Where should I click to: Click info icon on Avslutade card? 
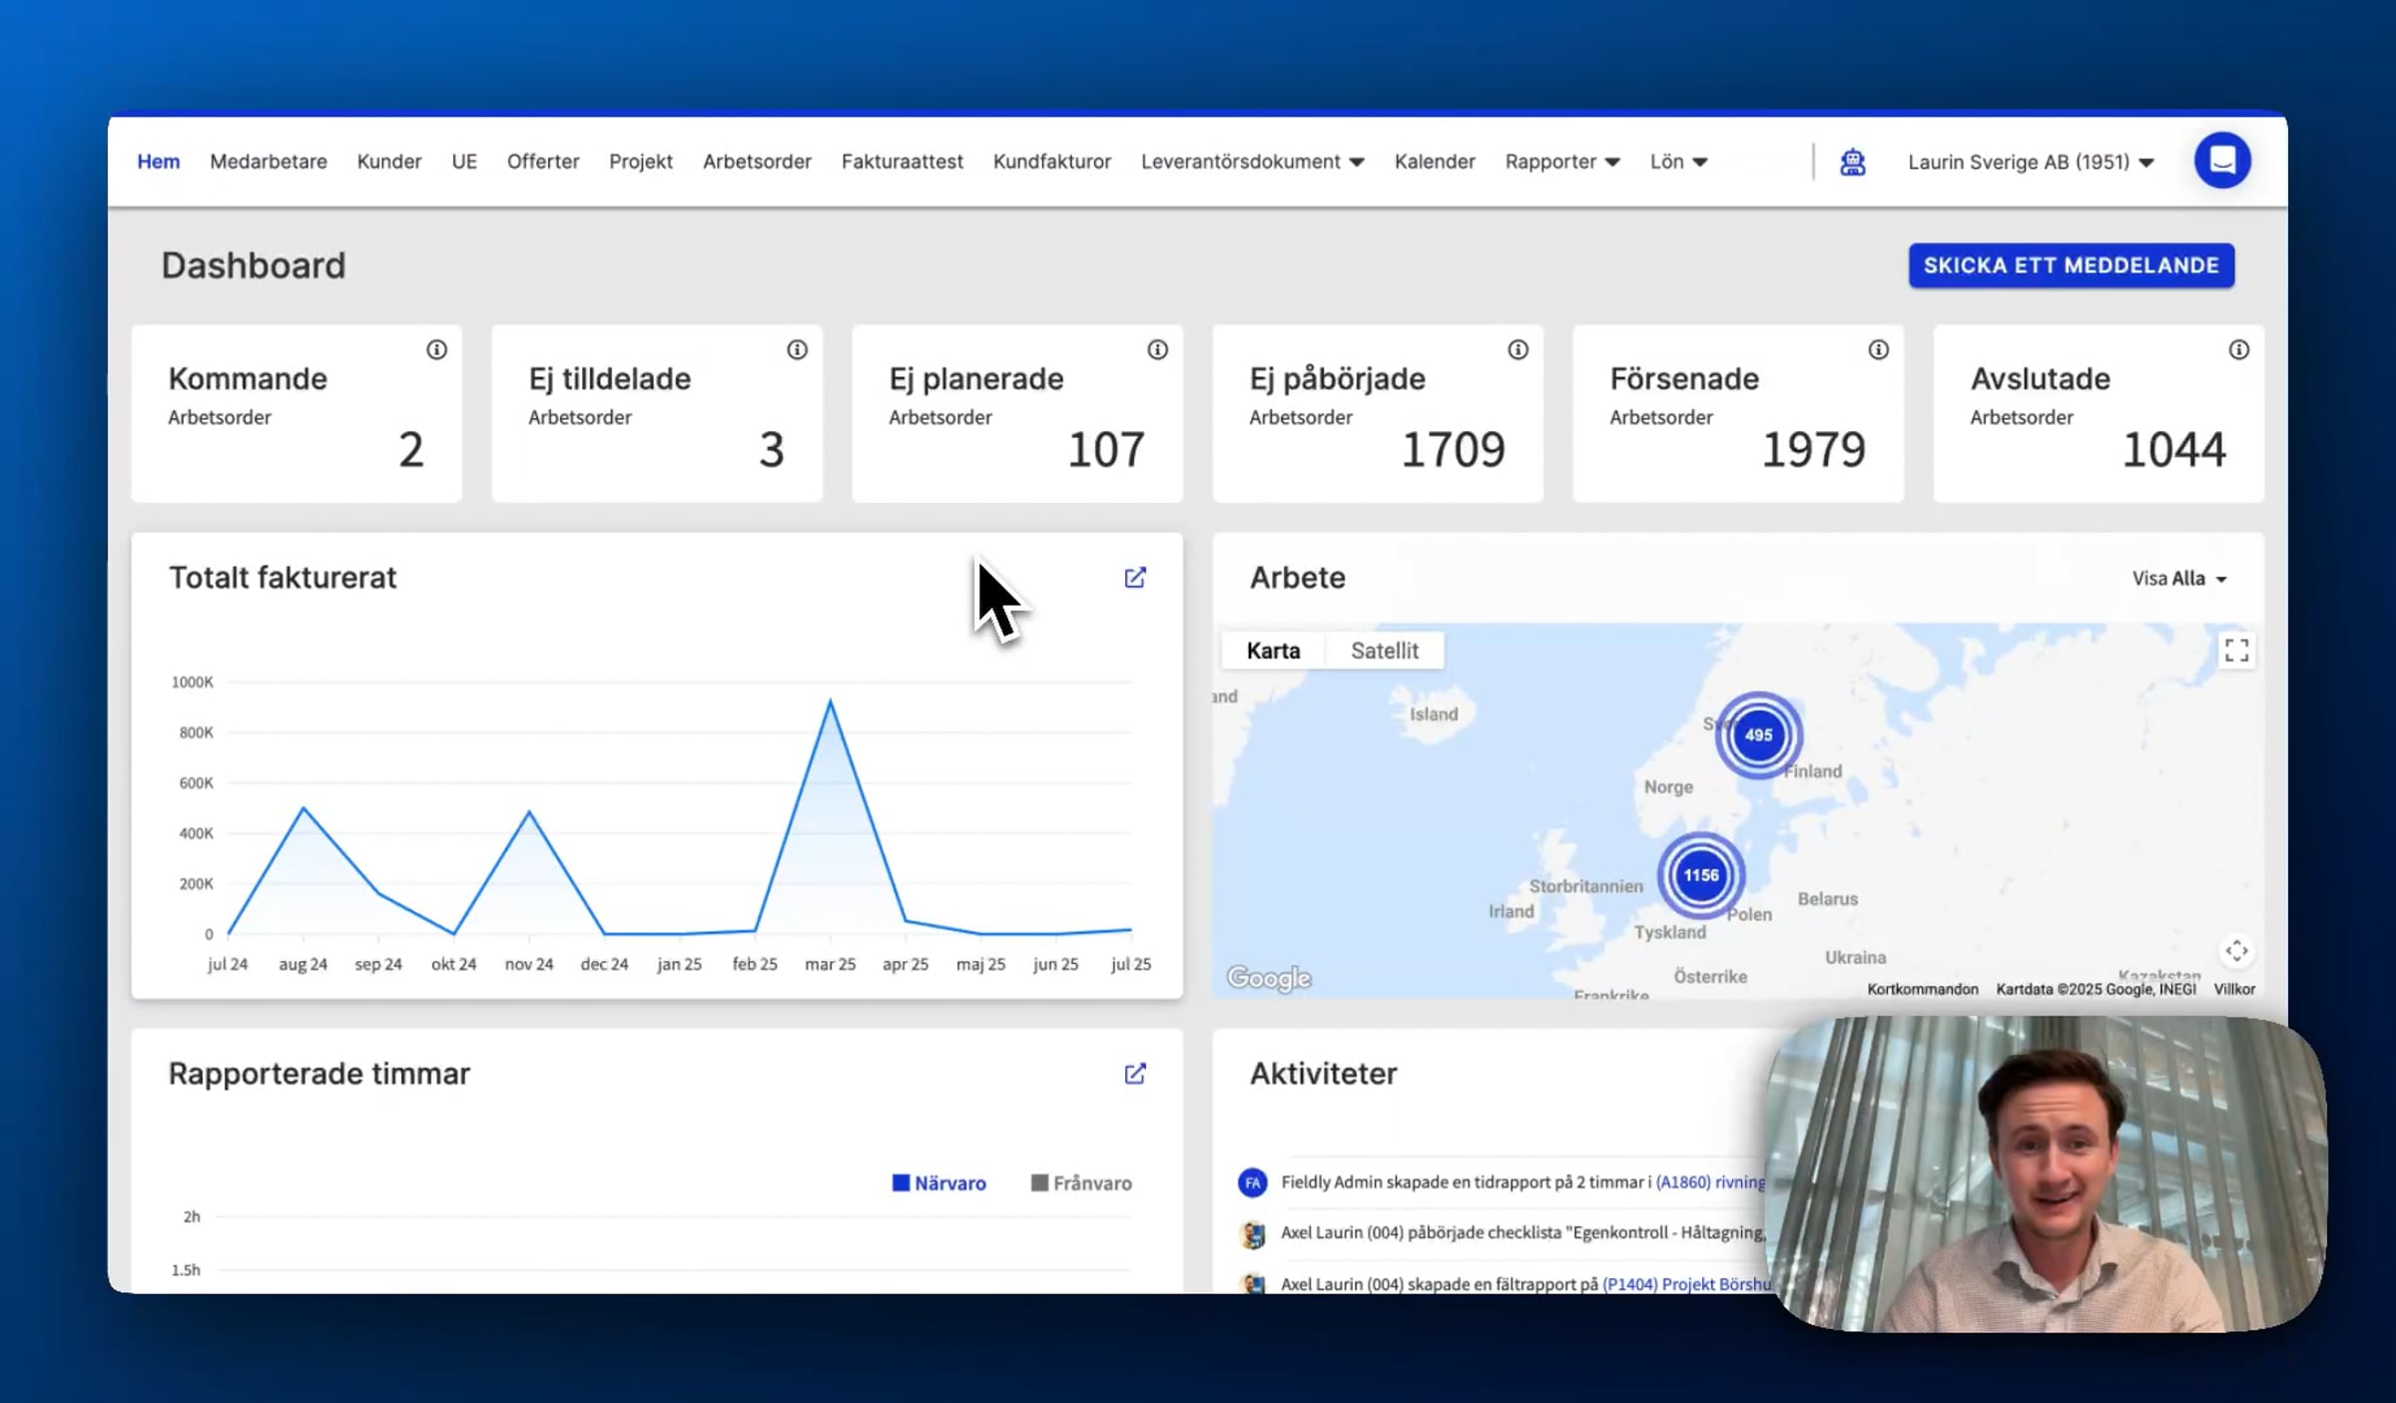2239,349
